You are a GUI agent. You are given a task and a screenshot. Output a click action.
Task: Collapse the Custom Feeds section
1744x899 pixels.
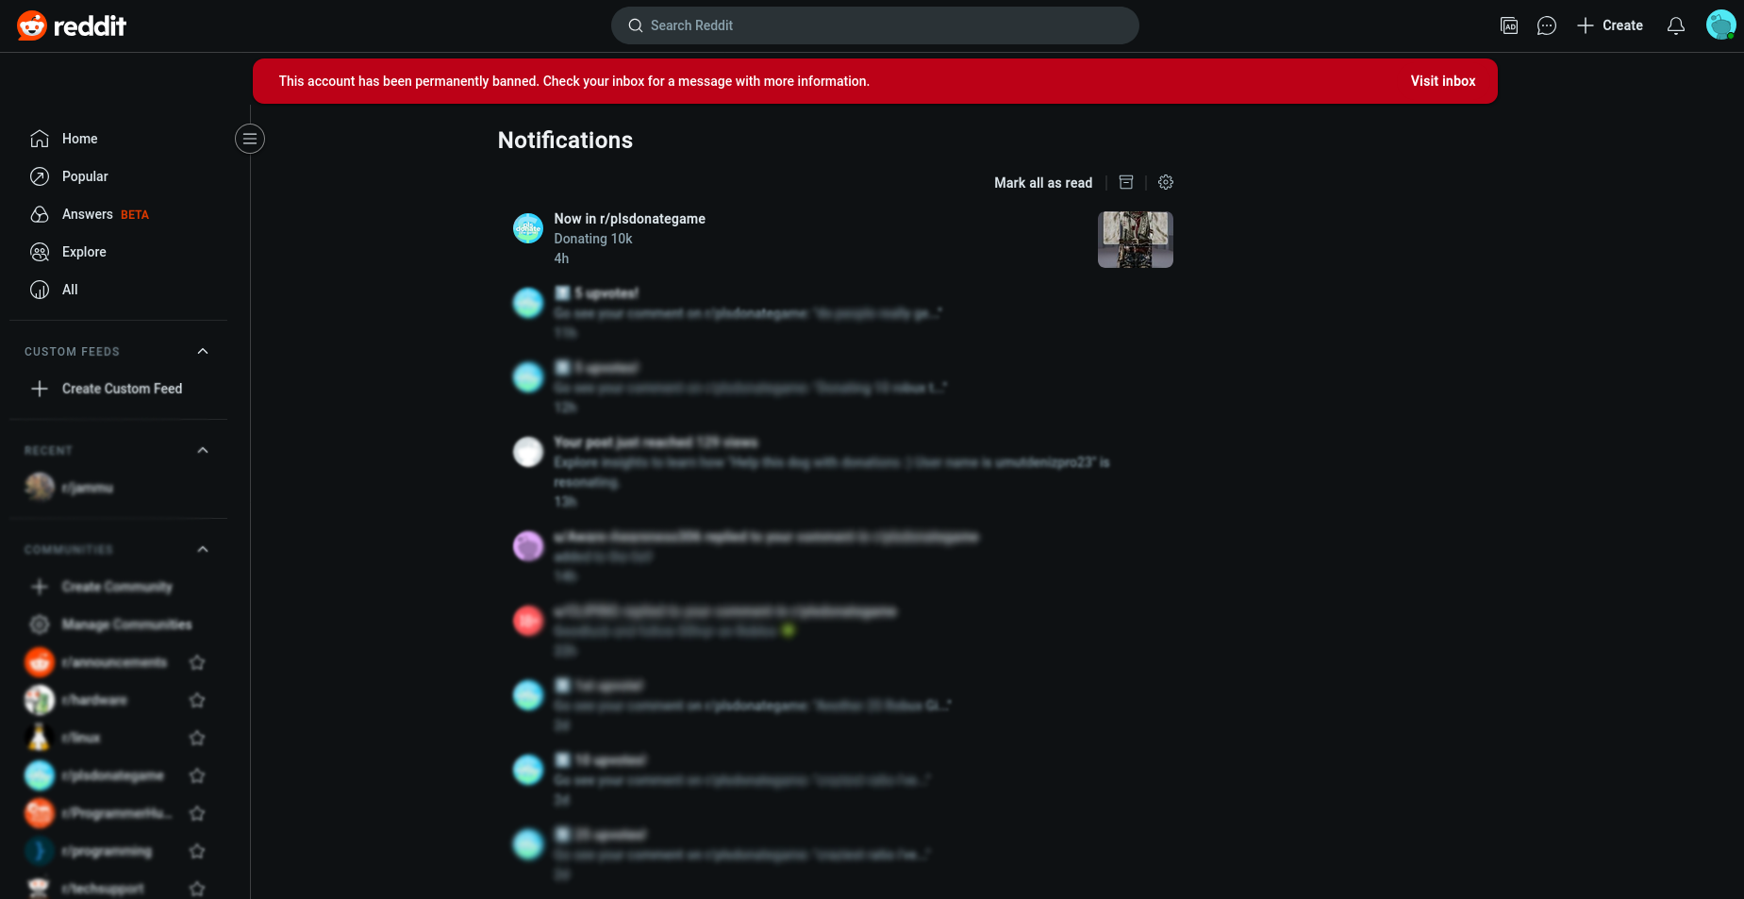click(203, 351)
